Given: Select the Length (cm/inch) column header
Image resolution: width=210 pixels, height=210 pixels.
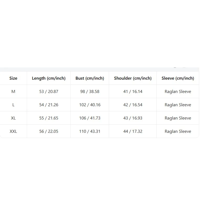Looking at the screenshot, I should (49, 78).
